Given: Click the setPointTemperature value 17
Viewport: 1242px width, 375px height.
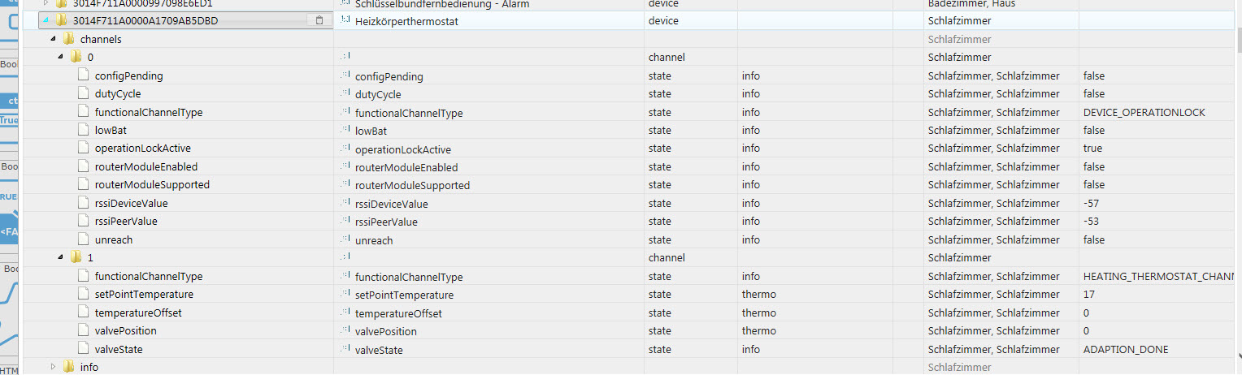Looking at the screenshot, I should 1089,294.
